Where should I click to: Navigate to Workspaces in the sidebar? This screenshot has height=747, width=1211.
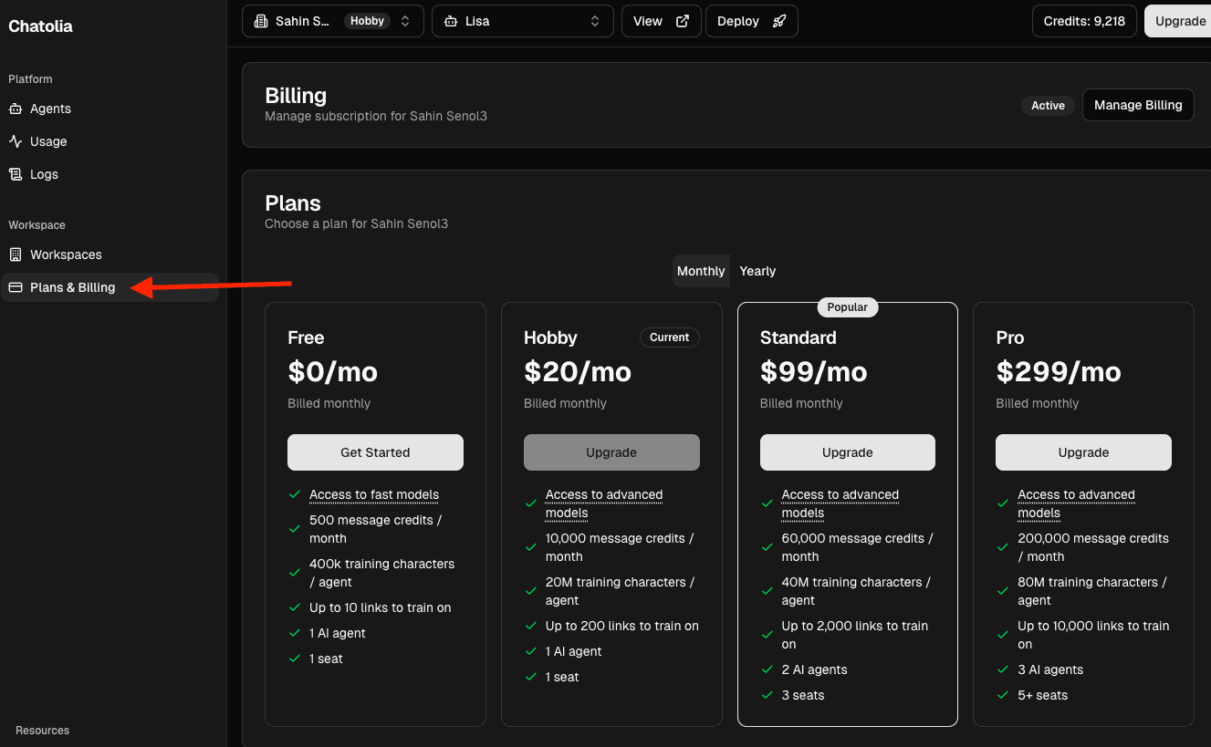pyautogui.click(x=68, y=254)
